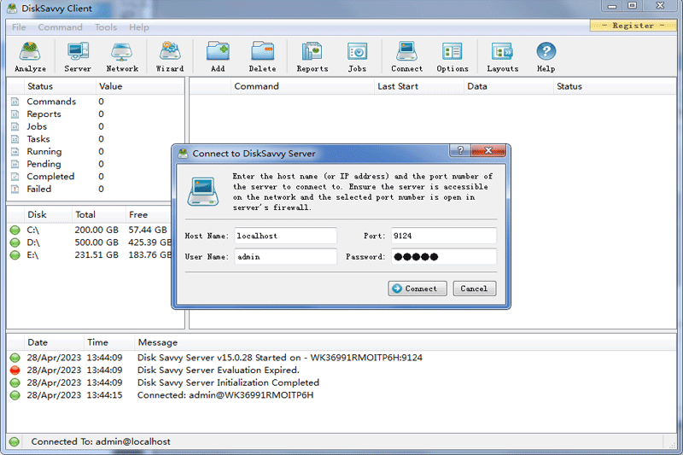683x455 pixels.
Task: Click the Free column header in disk list
Action: (148, 214)
